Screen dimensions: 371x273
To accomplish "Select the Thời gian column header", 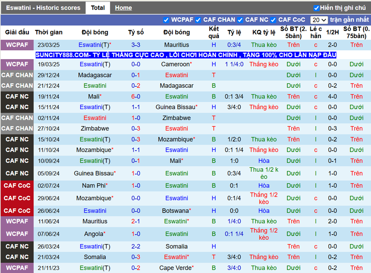I will coord(49,32).
